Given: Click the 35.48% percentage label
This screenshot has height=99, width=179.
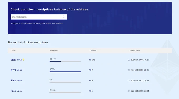Looking at the screenshot, I should pos(53,59).
